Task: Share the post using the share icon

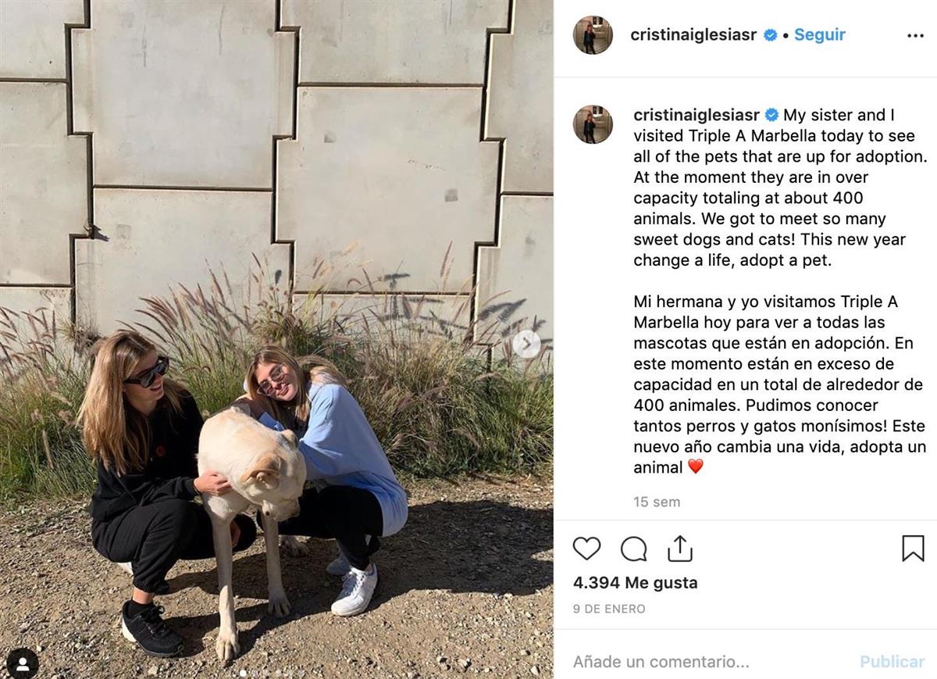Action: tap(680, 549)
